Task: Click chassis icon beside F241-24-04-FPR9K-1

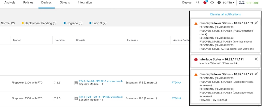Action: tap(76, 83)
